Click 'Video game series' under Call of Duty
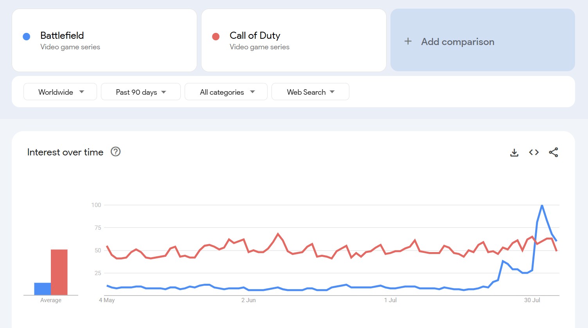Screen dimensions: 588x328 tap(260, 47)
